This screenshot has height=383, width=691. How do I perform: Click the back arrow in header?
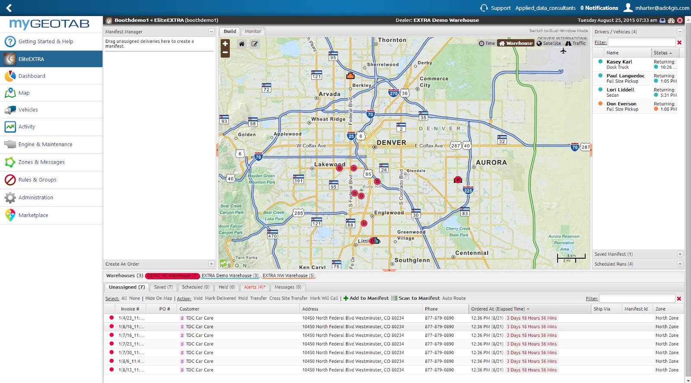(x=9, y=8)
